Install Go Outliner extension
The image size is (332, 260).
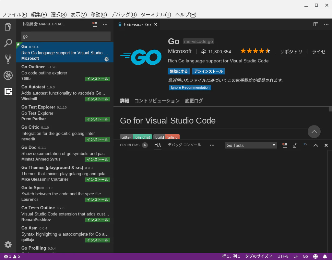[98, 79]
